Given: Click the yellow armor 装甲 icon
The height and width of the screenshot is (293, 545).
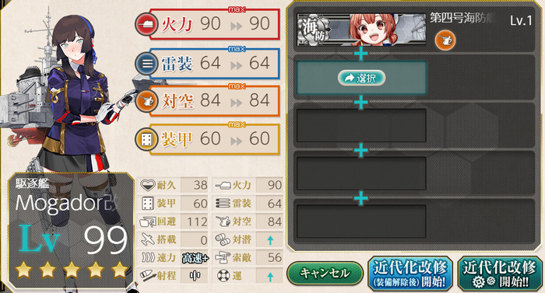Looking at the screenshot, I should click(x=146, y=140).
